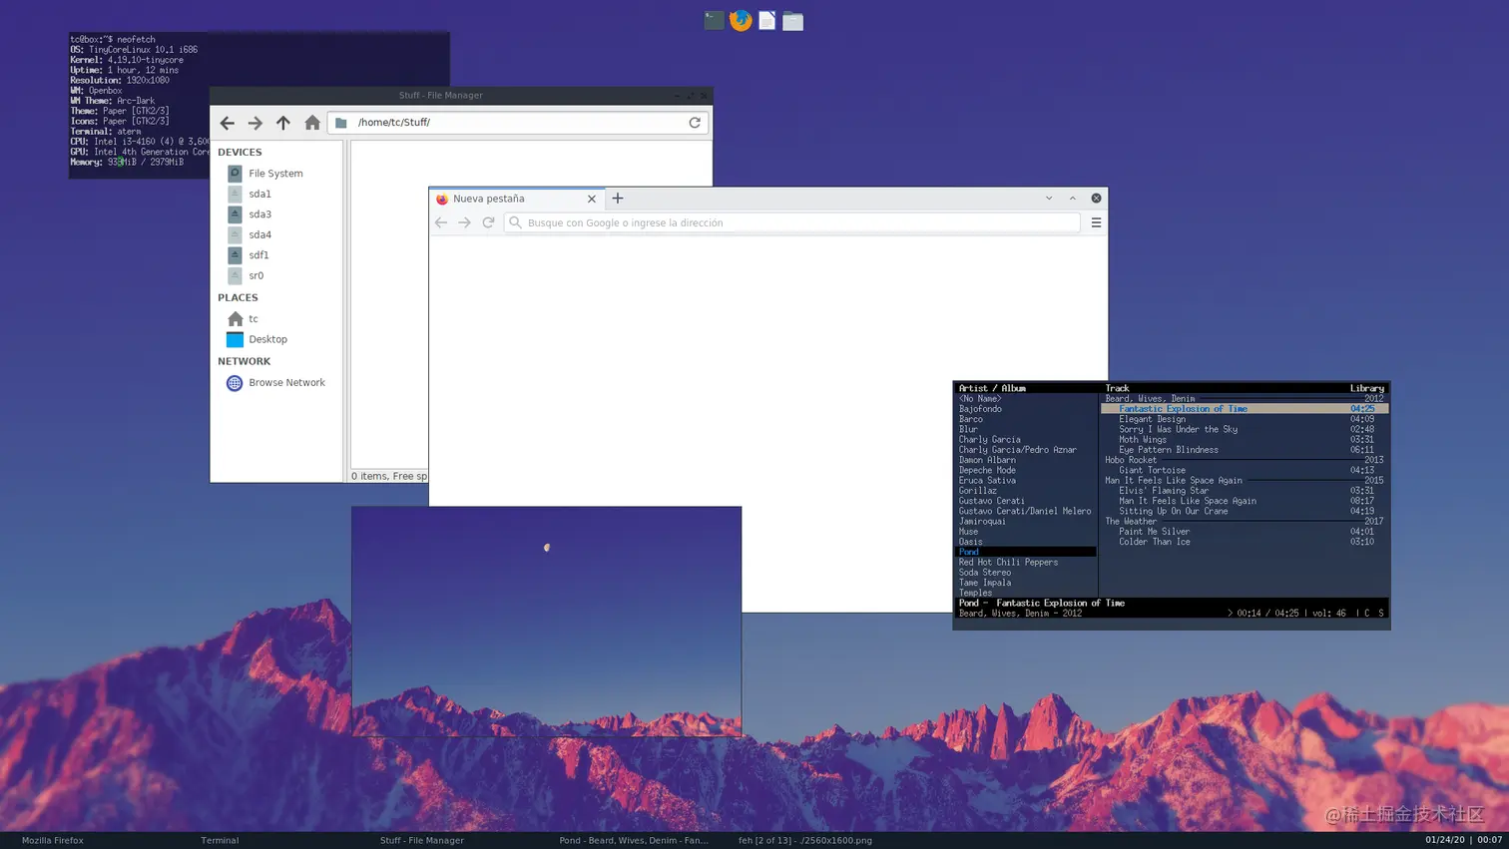Reload the File Manager folder view
Viewport: 1509px width, 849px height.
pos(695,123)
